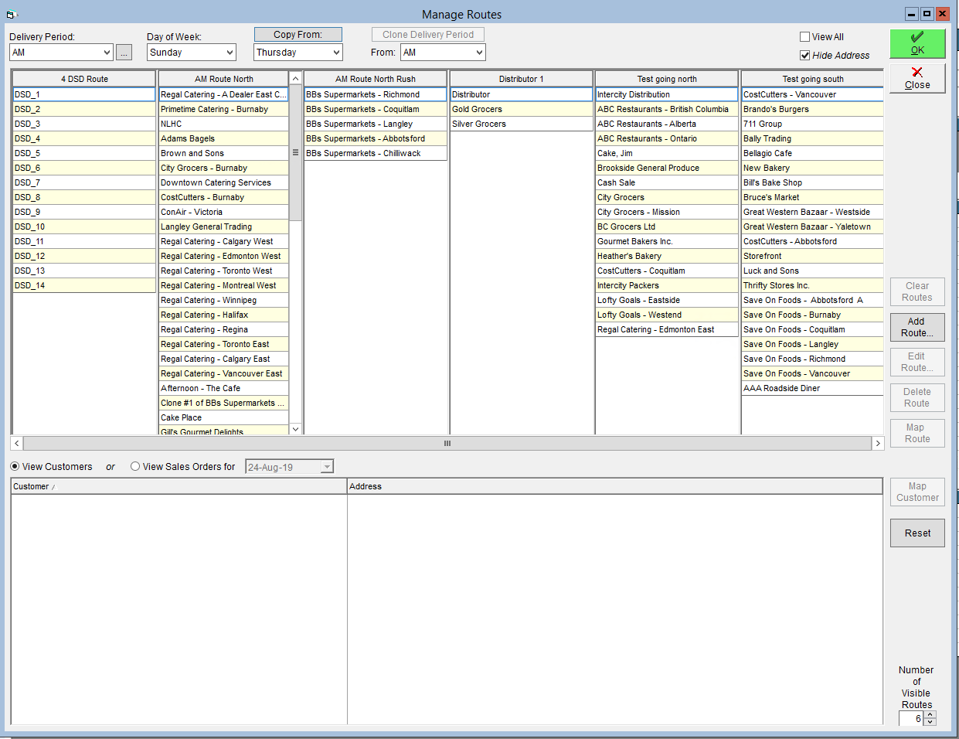Select the Test going south column header
This screenshot has height=739, width=959.
(812, 79)
